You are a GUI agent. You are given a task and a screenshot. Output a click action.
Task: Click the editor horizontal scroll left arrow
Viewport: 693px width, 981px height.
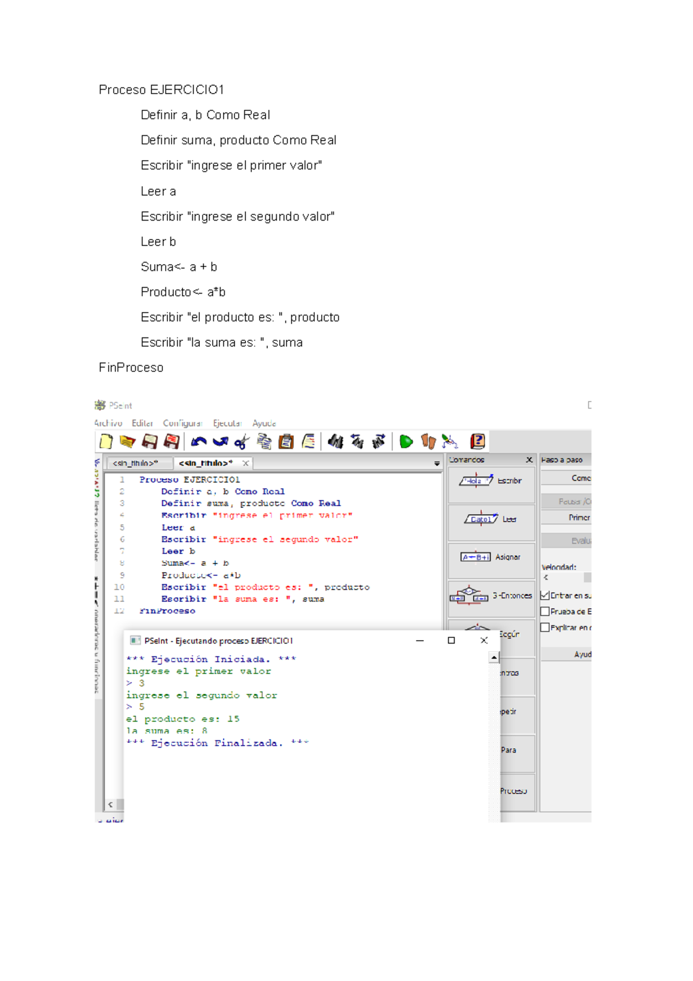coord(110,804)
